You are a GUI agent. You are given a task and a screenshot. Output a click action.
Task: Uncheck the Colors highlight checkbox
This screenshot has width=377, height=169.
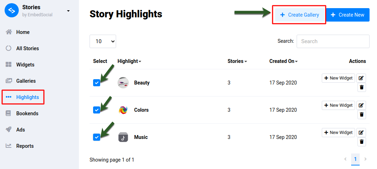point(97,110)
